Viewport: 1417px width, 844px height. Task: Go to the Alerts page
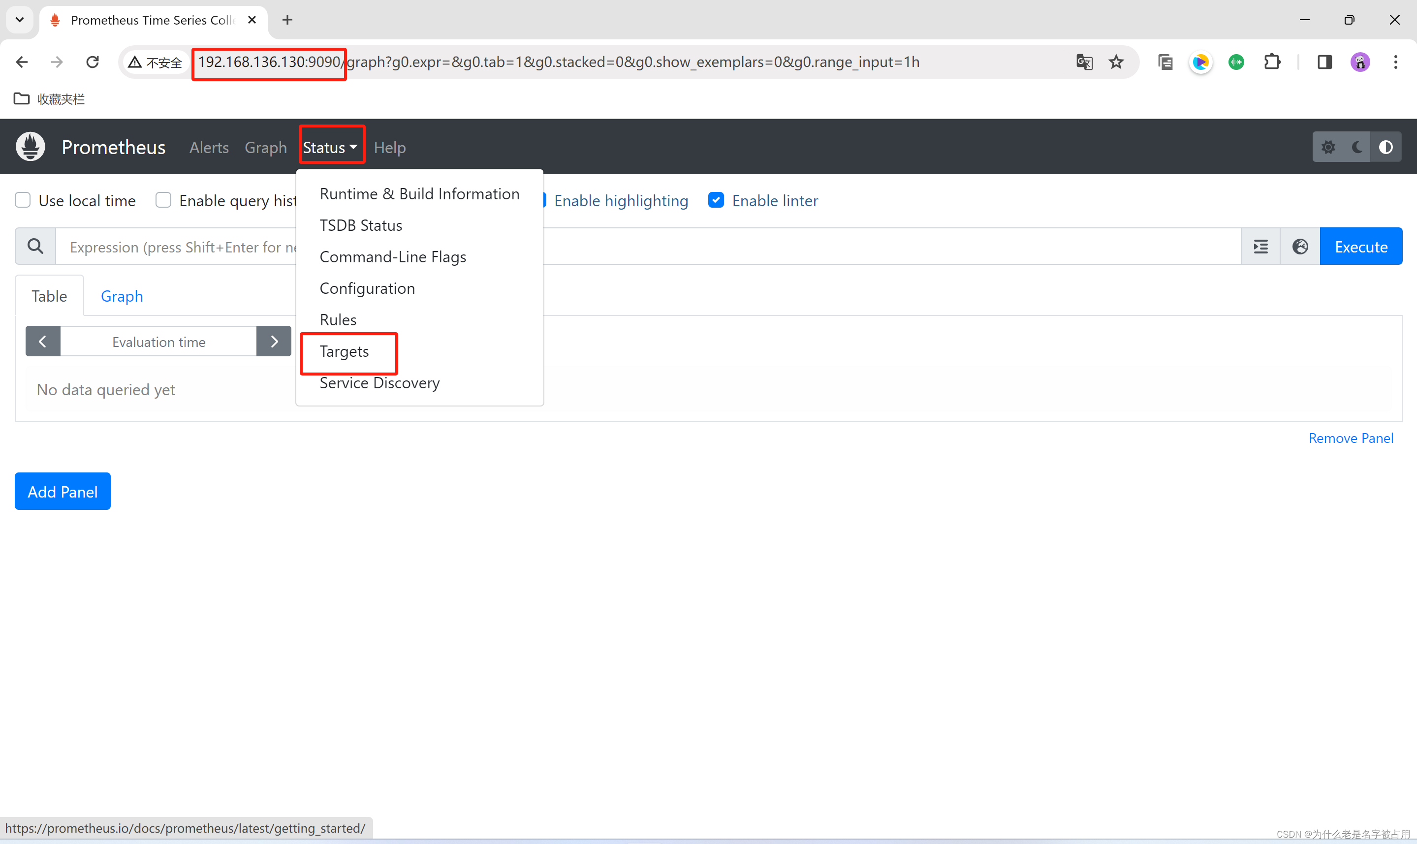point(209,147)
